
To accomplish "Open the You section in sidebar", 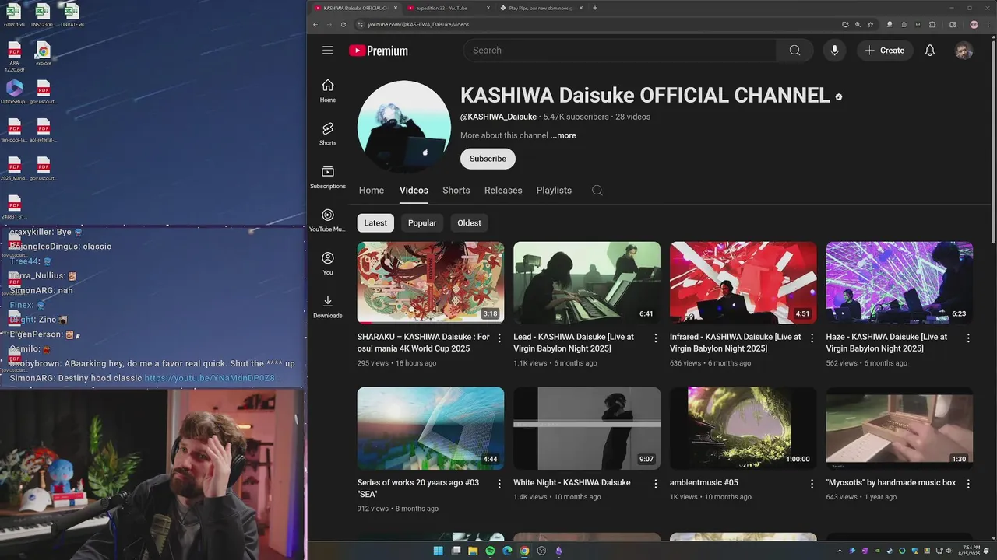I will (328, 263).
